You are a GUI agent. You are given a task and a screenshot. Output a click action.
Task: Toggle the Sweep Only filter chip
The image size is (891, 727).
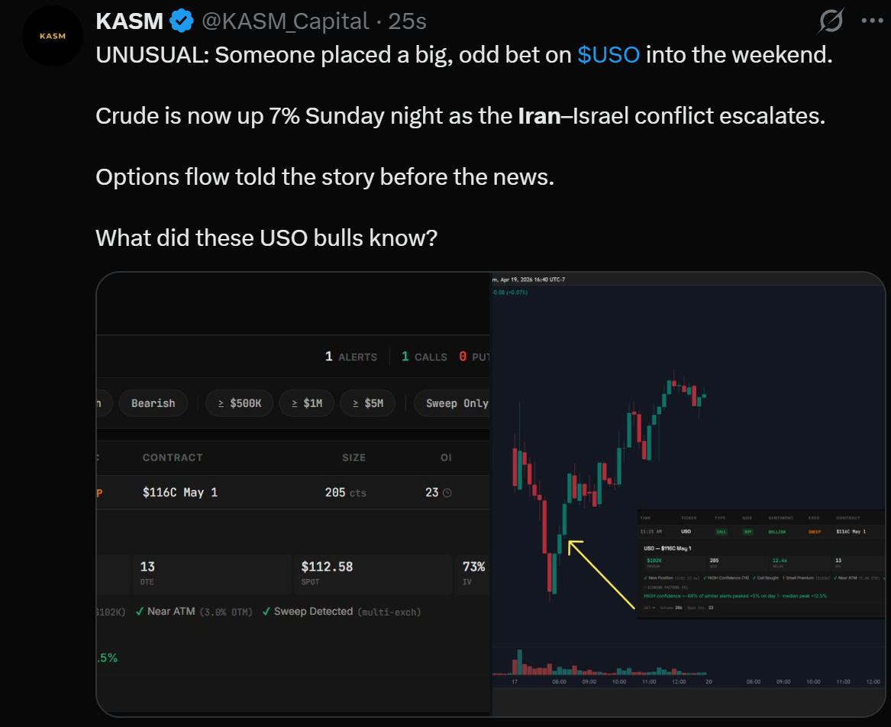[x=453, y=403]
